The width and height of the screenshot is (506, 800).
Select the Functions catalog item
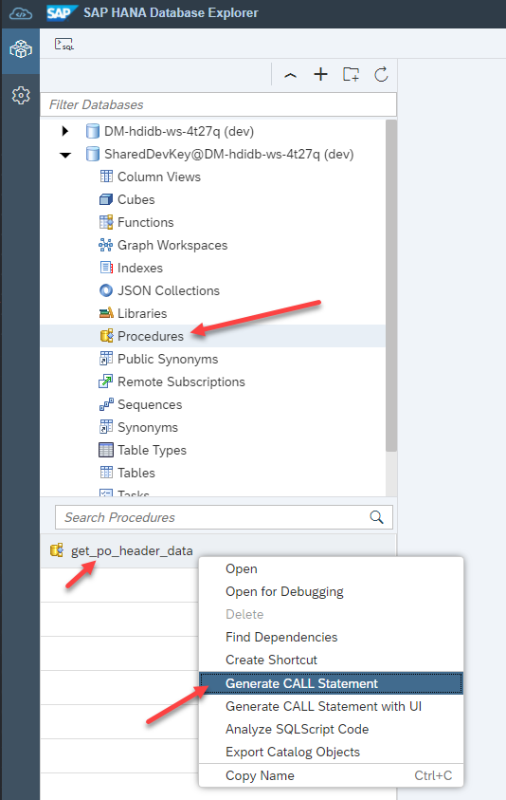[145, 222]
